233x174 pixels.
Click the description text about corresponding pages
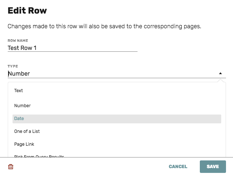click(x=104, y=26)
